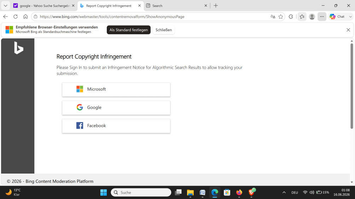
Task: Open Task View on taskbar
Action: (178, 192)
